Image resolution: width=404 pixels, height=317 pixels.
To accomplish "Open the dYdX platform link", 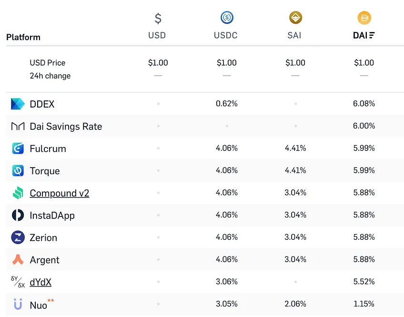I will (x=40, y=282).
